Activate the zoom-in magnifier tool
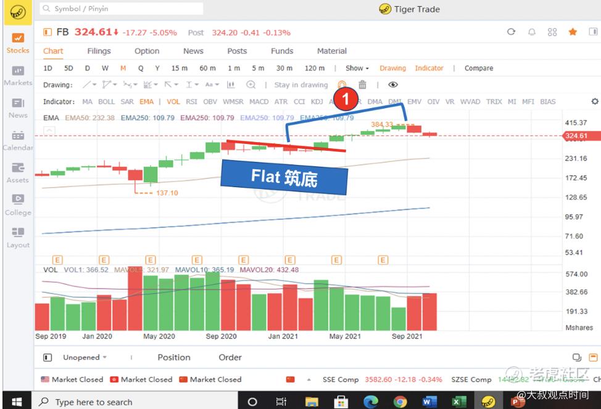 click(x=251, y=85)
